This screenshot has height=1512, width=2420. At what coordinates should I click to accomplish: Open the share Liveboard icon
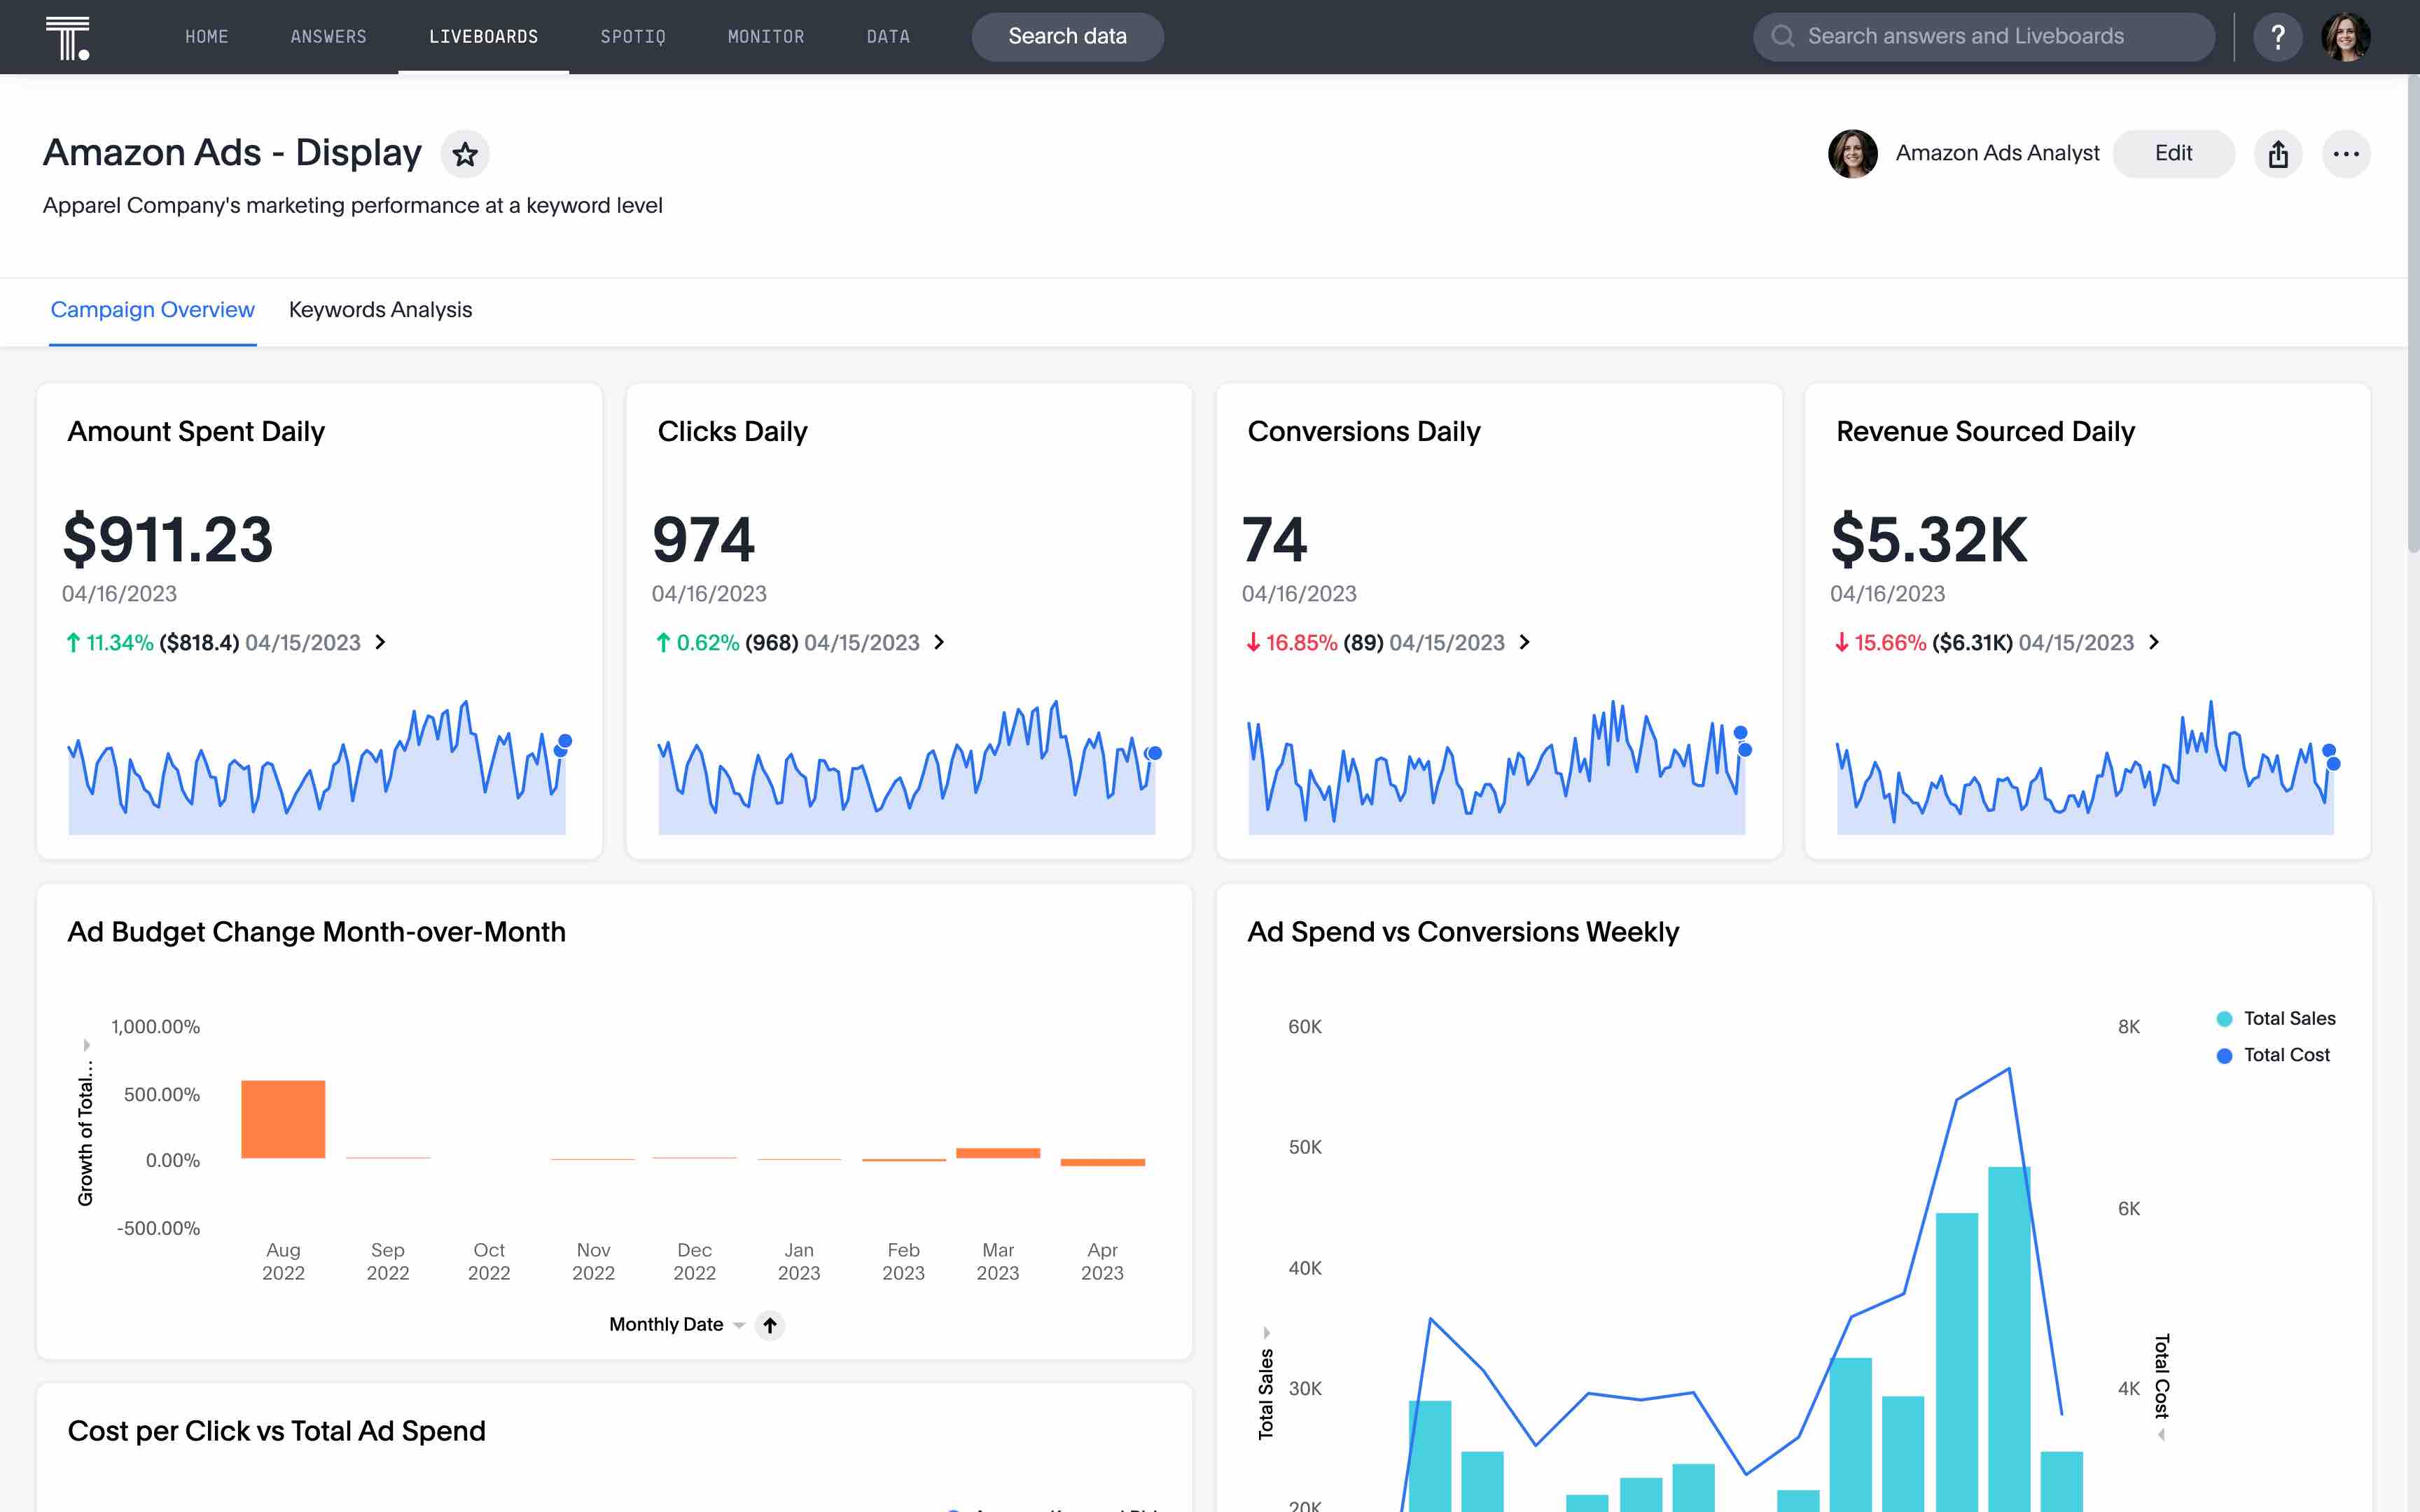pyautogui.click(x=2278, y=154)
